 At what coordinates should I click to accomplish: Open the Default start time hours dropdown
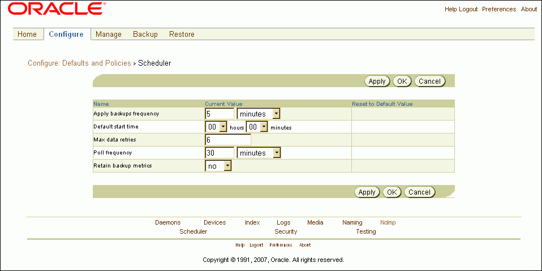click(x=216, y=127)
